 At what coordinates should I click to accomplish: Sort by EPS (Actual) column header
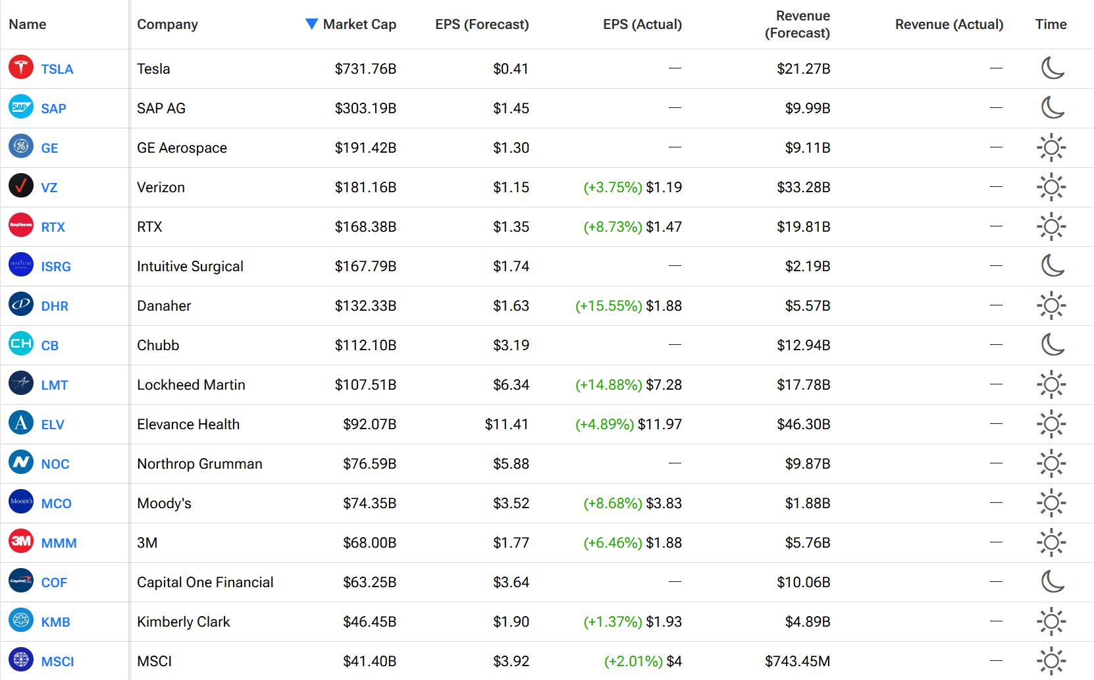[642, 24]
